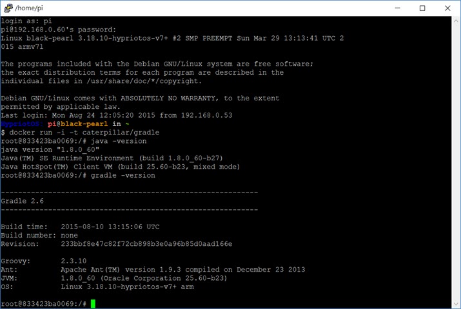Click 'Apache Ant(TM) version 1.9.3' text
Viewport: 461px width, 309px height.
[121, 269]
